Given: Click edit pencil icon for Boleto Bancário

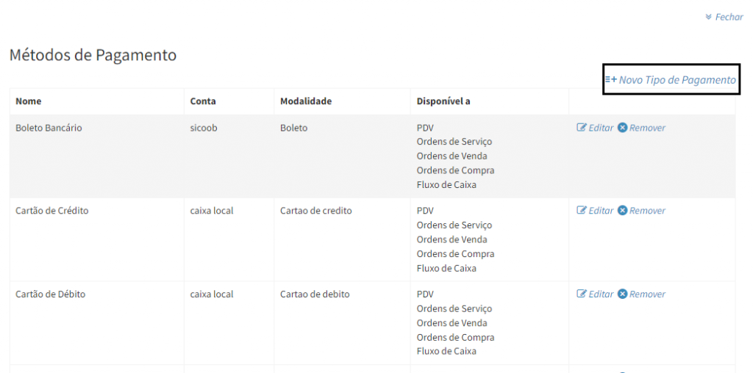Looking at the screenshot, I should (582, 128).
